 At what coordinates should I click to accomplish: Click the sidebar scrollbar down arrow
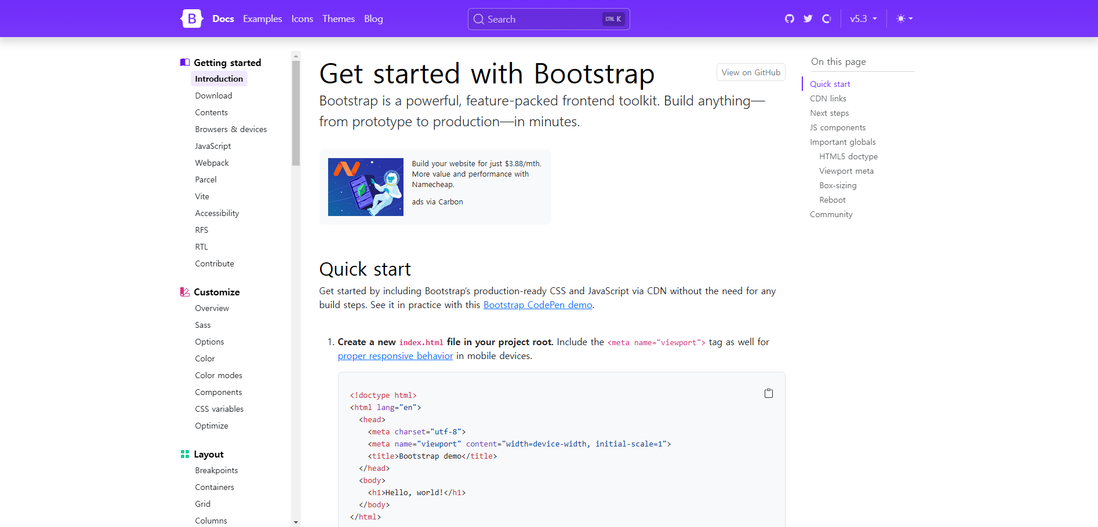pyautogui.click(x=296, y=522)
